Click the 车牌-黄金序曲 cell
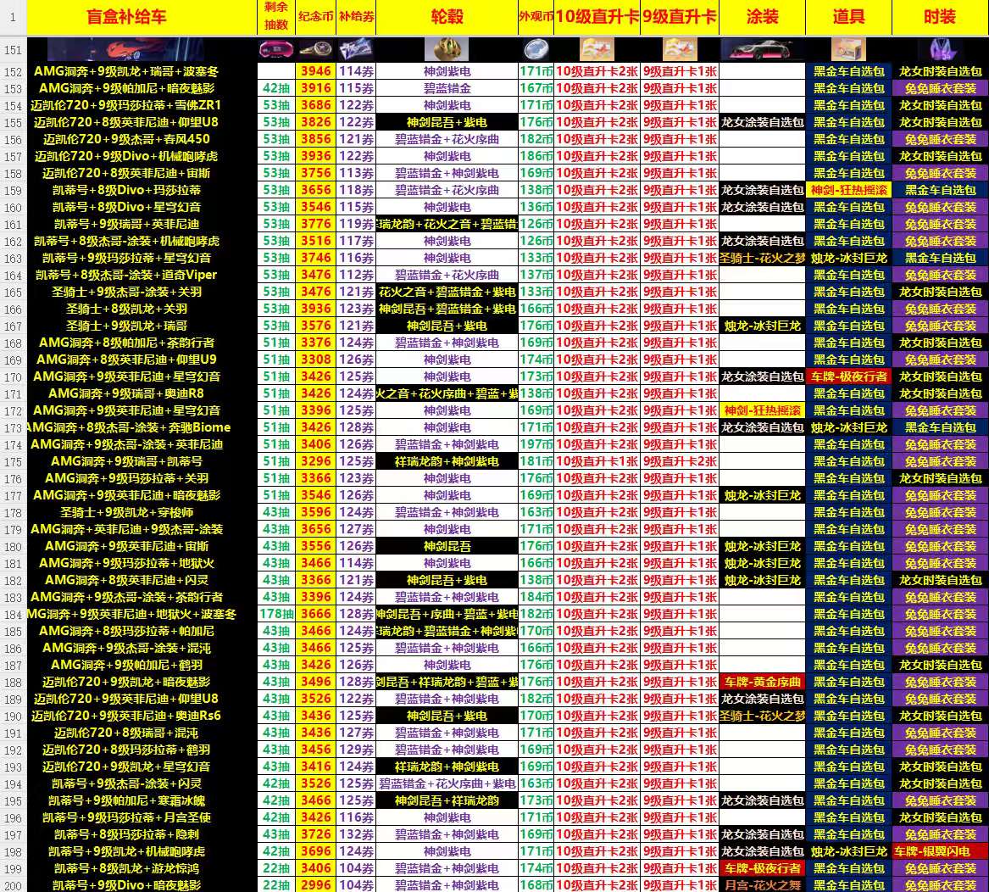This screenshot has width=989, height=892. pos(761,682)
